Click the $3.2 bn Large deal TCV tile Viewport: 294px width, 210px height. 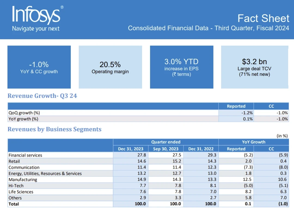pyautogui.click(x=255, y=67)
